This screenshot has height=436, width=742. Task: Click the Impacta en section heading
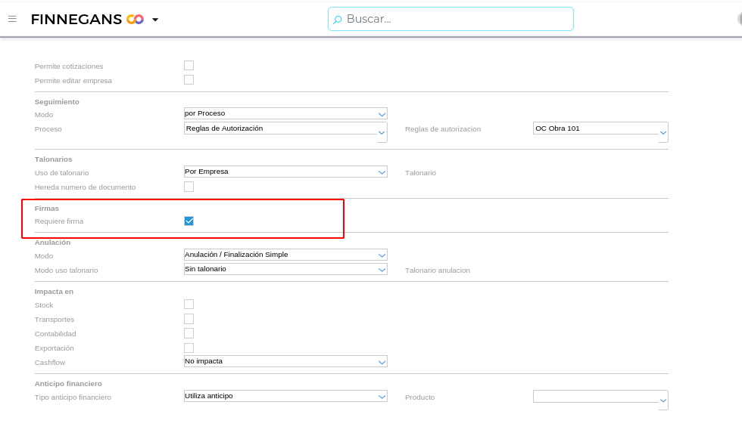point(54,292)
